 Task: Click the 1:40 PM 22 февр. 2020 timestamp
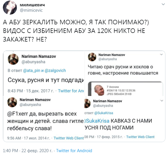pos(27,150)
